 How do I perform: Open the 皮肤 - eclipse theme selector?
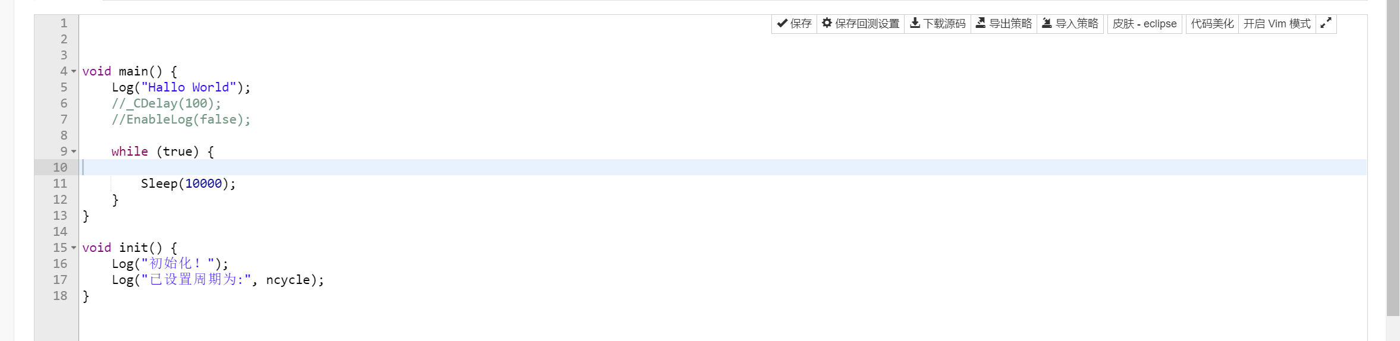point(1144,24)
